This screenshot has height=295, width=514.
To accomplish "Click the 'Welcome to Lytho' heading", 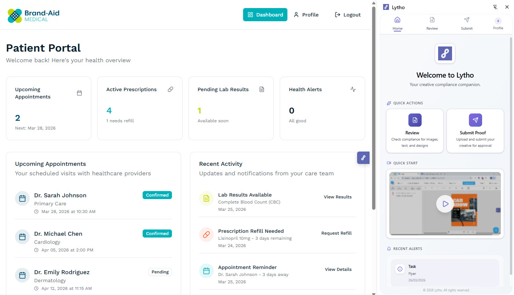I will coord(445,75).
